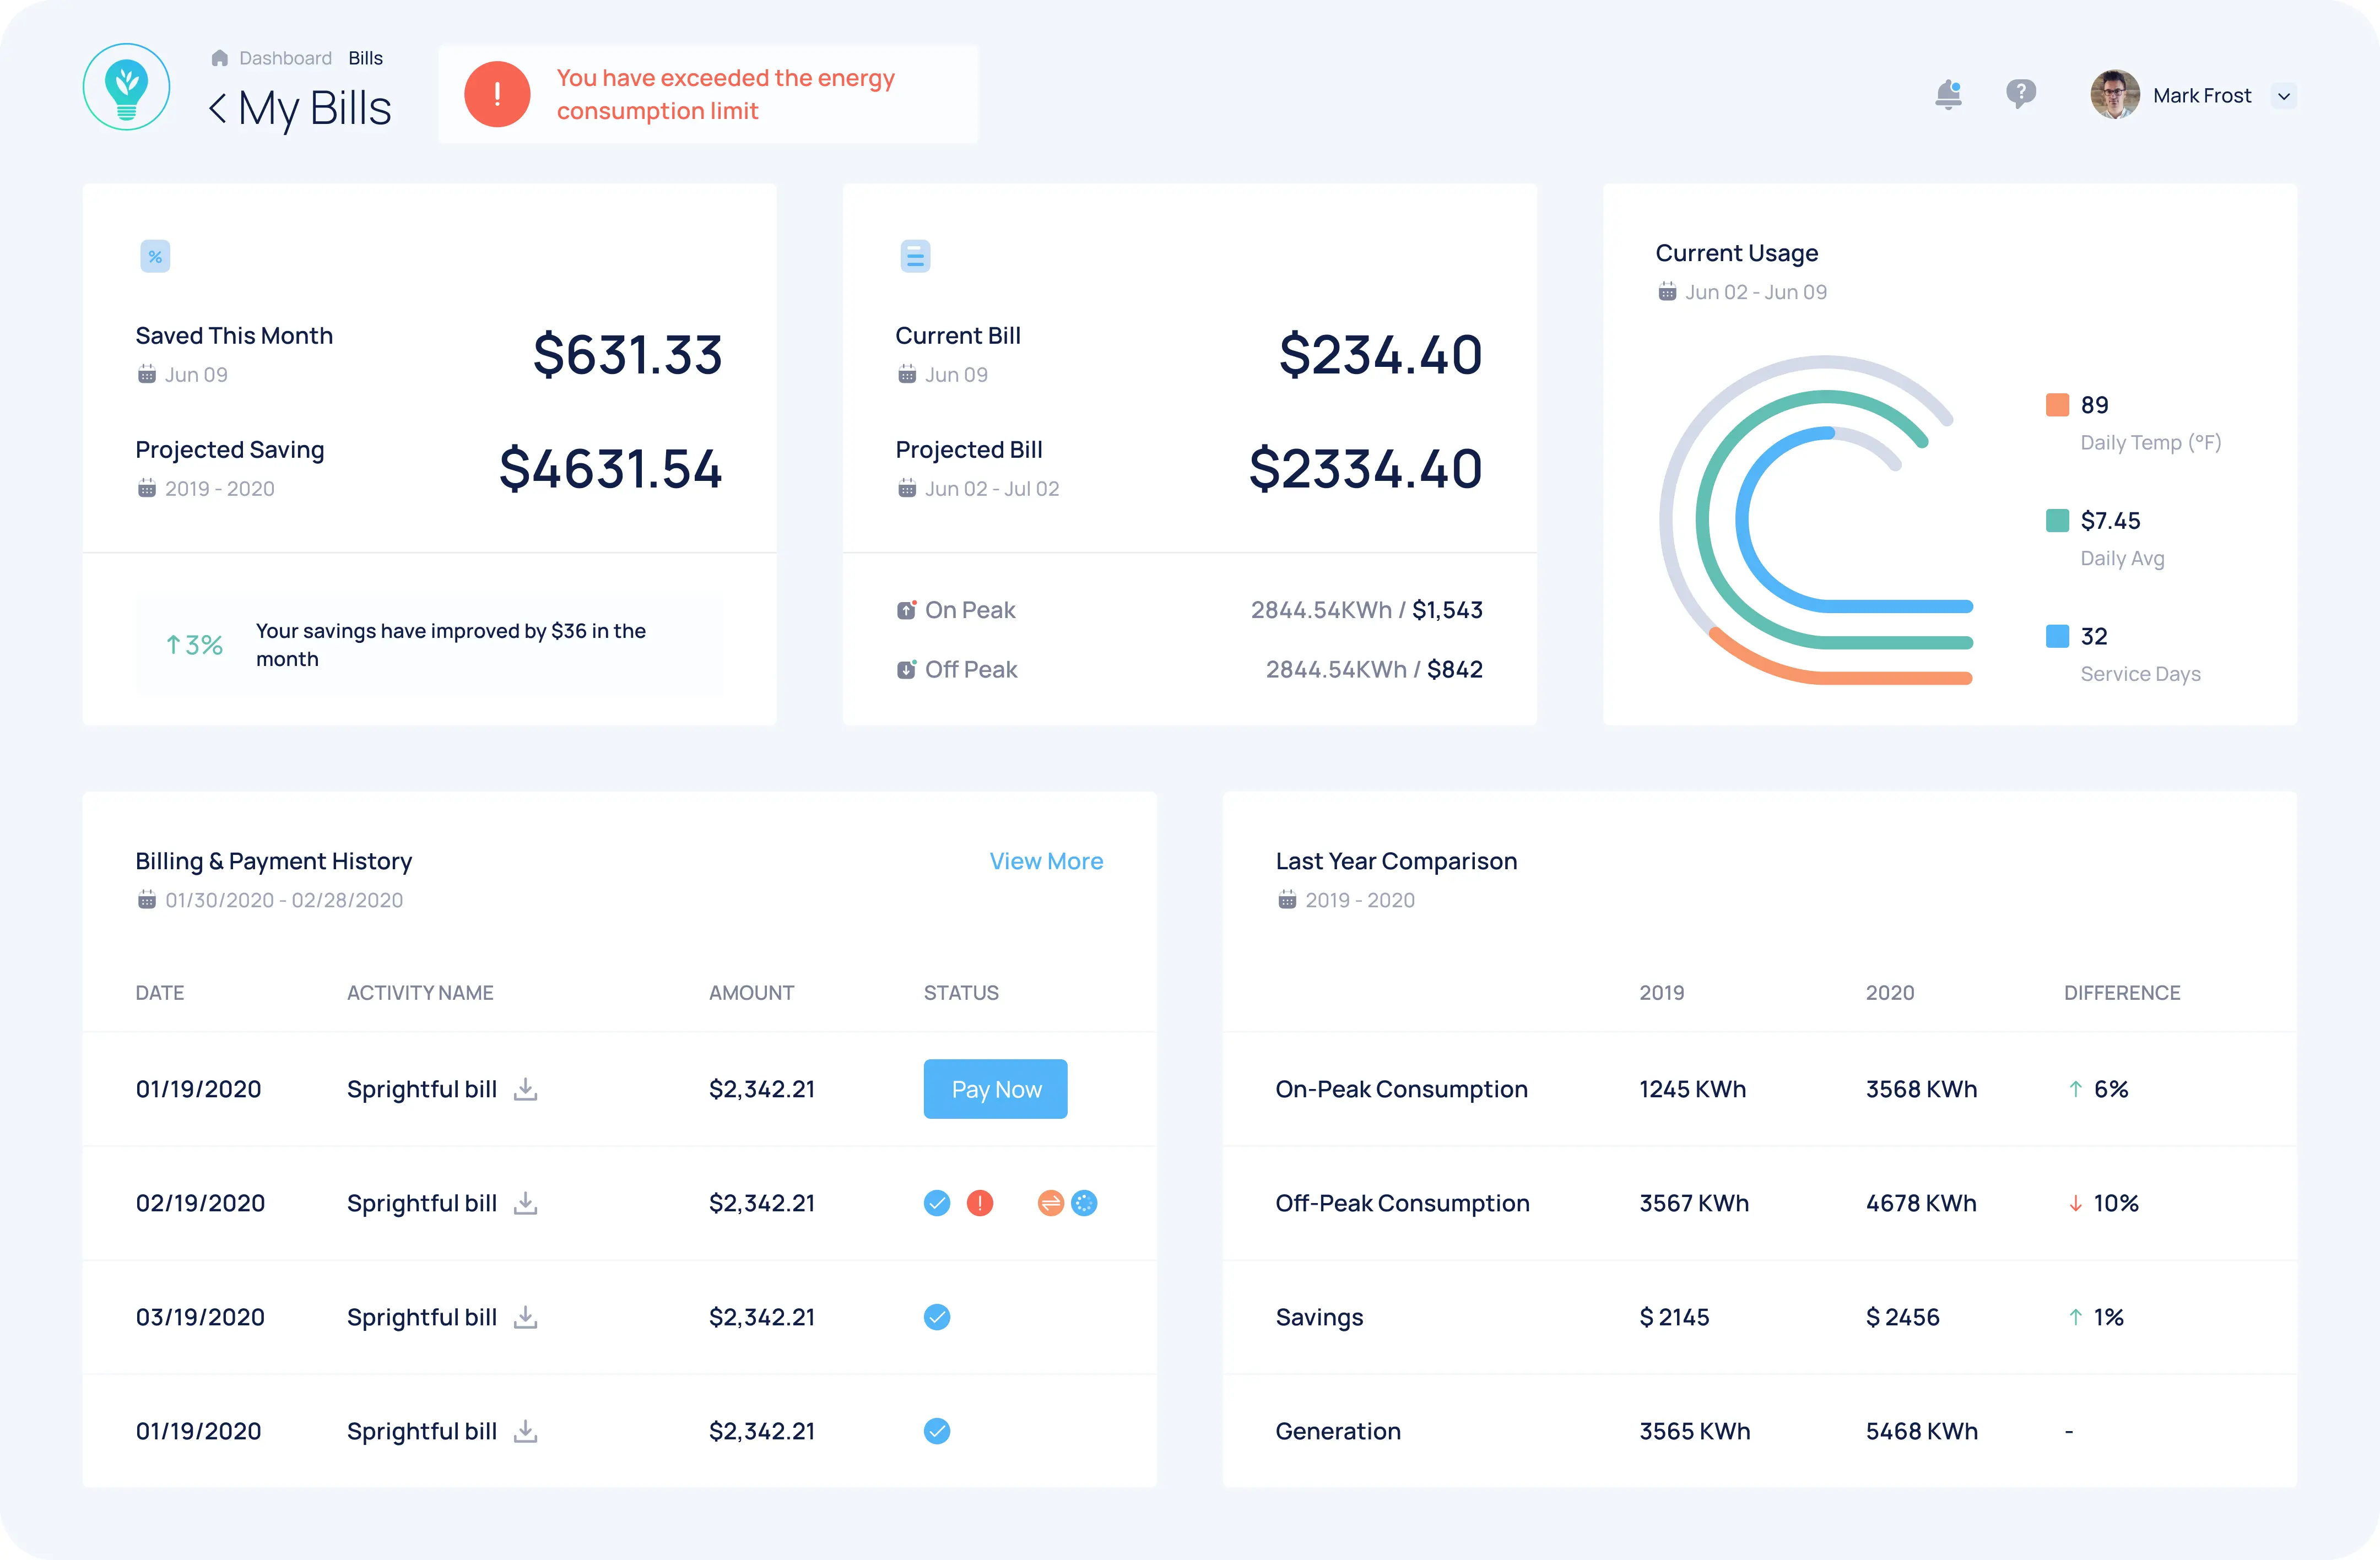Click Pay Now for the 01/19/2020 bill
The width and height of the screenshot is (2380, 1560).
coord(995,1089)
